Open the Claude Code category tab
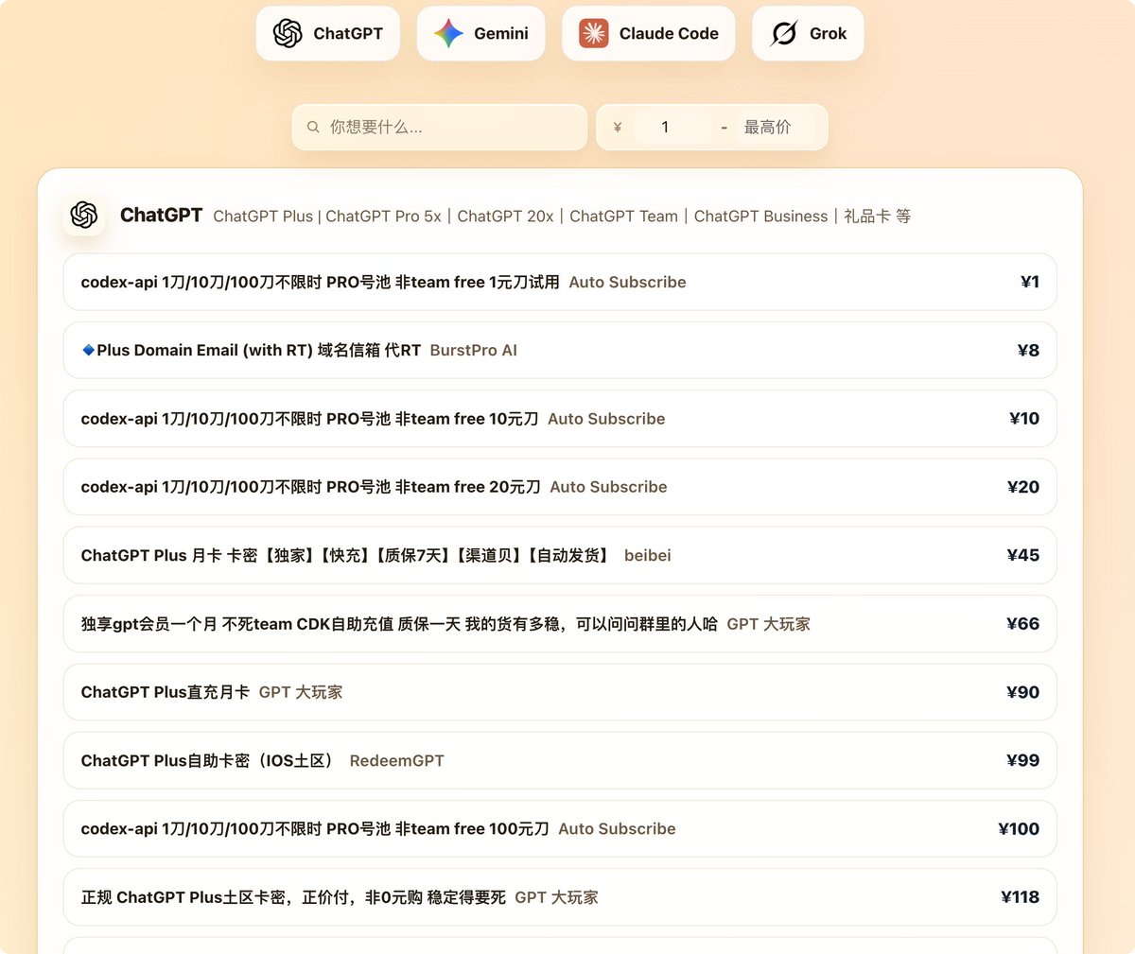This screenshot has width=1135, height=954. point(649,33)
